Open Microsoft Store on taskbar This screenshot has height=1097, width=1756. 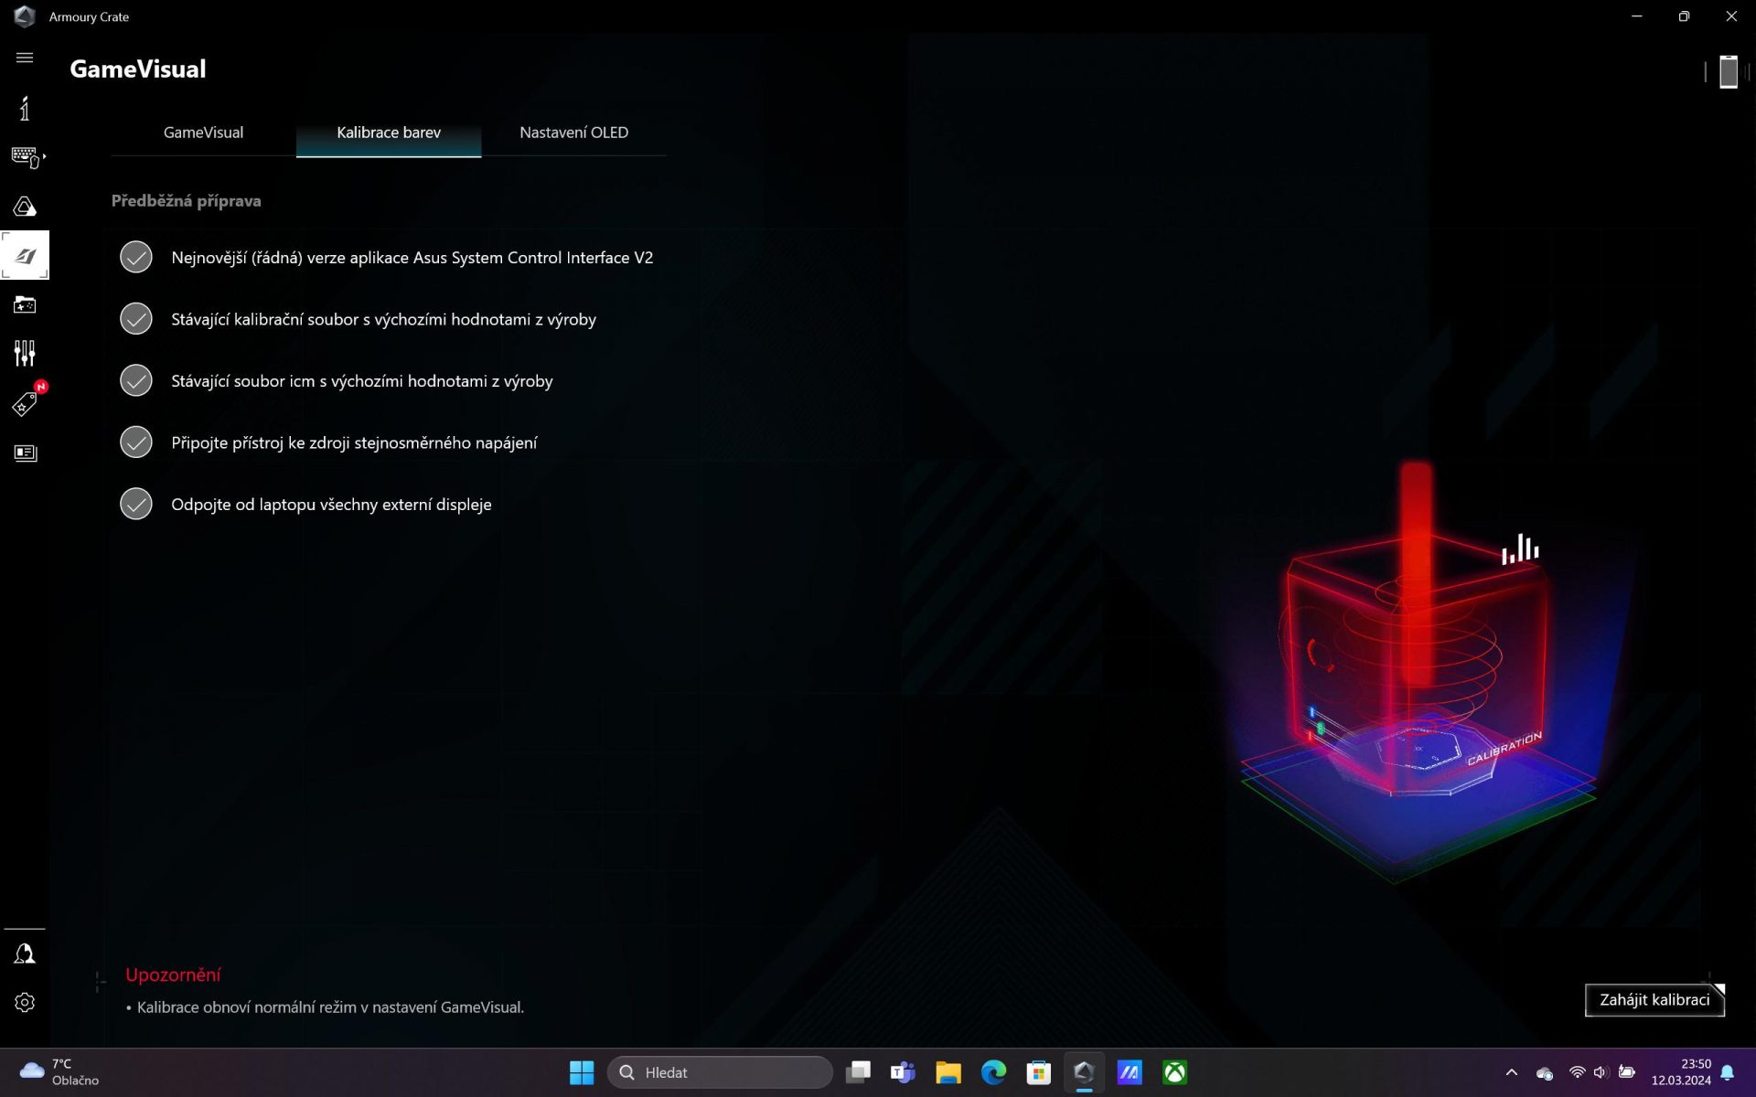[x=1039, y=1072]
